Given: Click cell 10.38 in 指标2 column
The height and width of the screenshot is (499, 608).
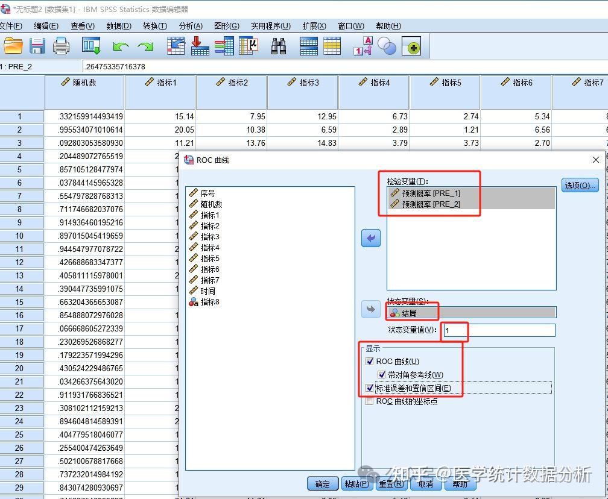Looking at the screenshot, I should coord(232,130).
